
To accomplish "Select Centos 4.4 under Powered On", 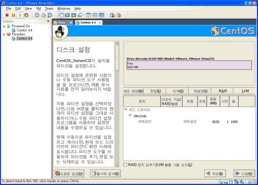I will tap(24, 31).
